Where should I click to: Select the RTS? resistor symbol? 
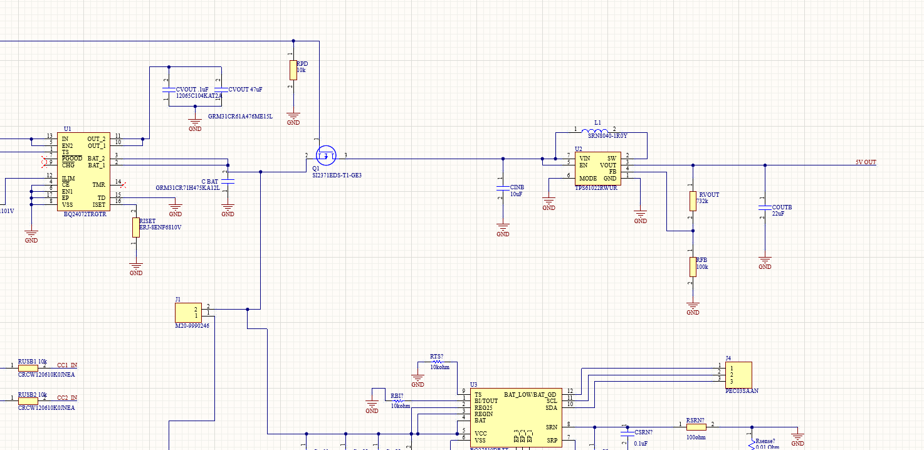437,362
